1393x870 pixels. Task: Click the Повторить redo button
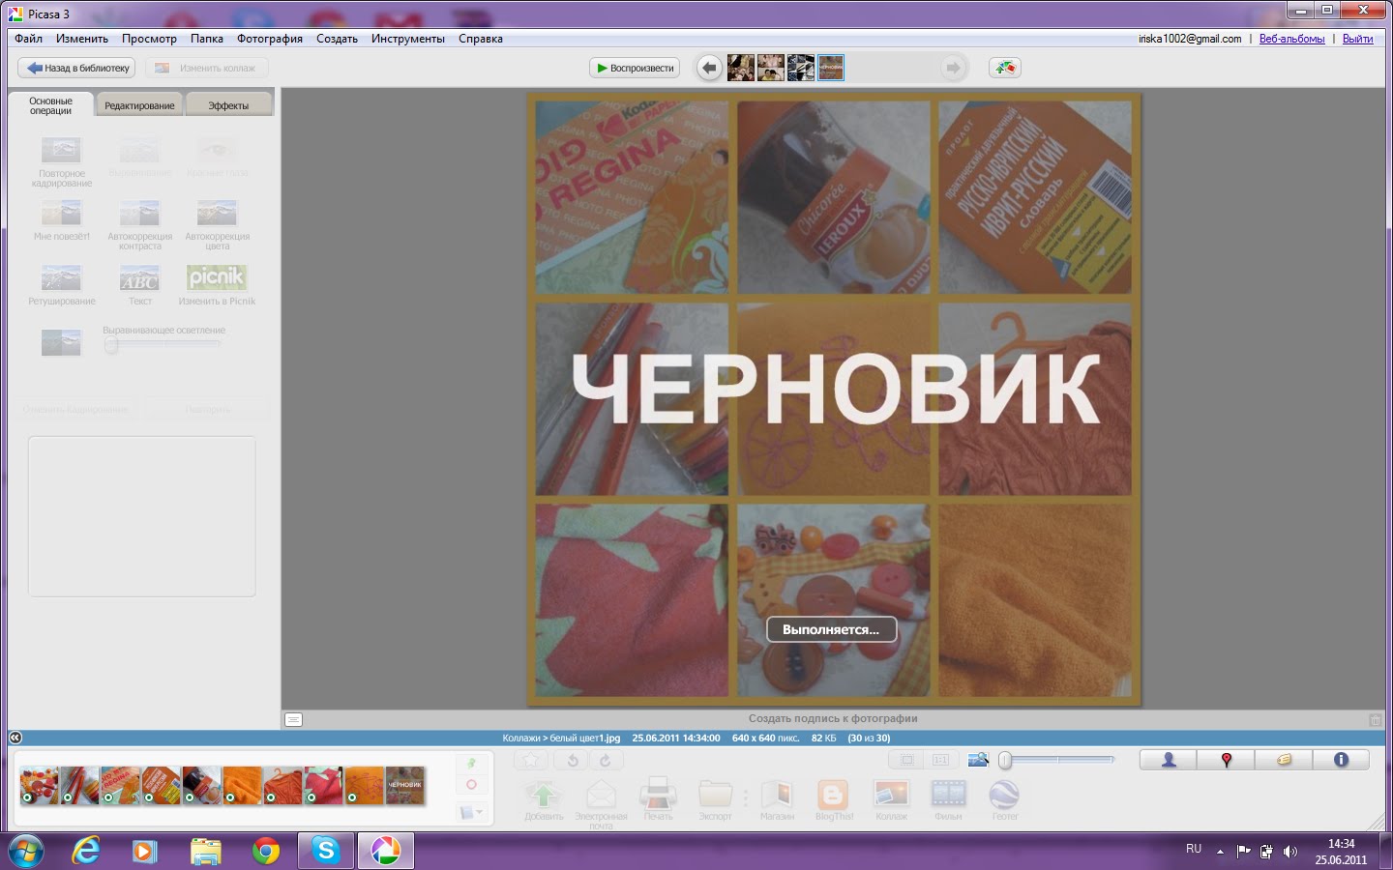[207, 409]
